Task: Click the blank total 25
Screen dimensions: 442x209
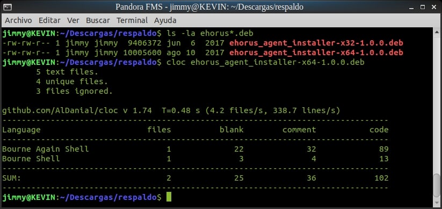Action: tap(239, 178)
